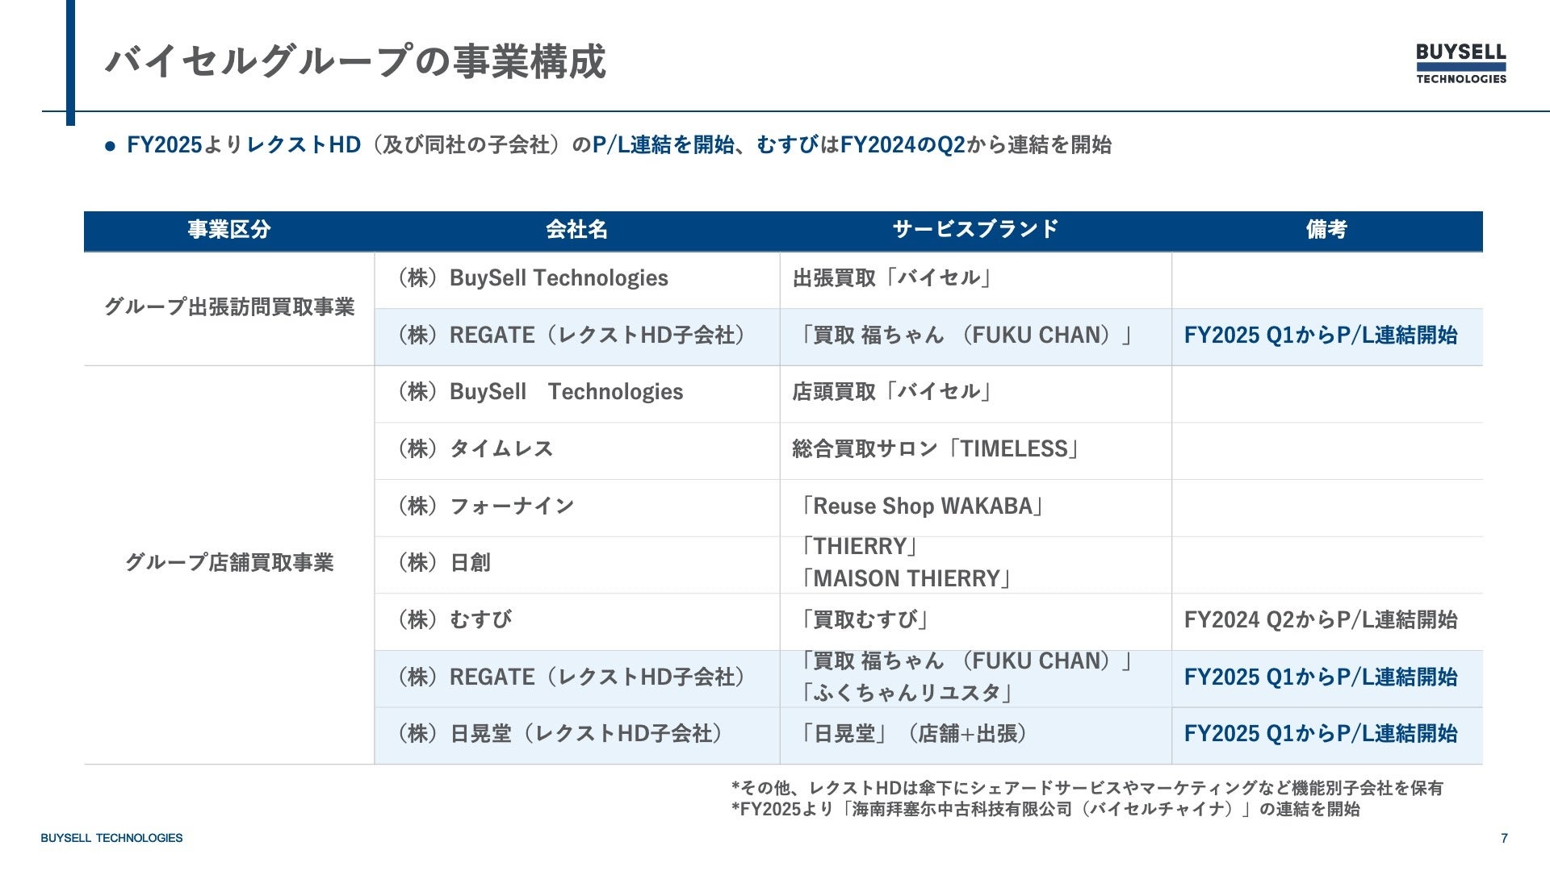Select the サービスブランド column header
The height and width of the screenshot is (871, 1550).
click(x=975, y=230)
